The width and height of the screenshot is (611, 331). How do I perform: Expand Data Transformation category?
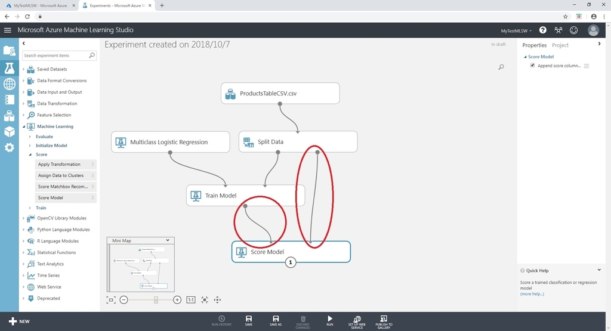click(x=23, y=104)
